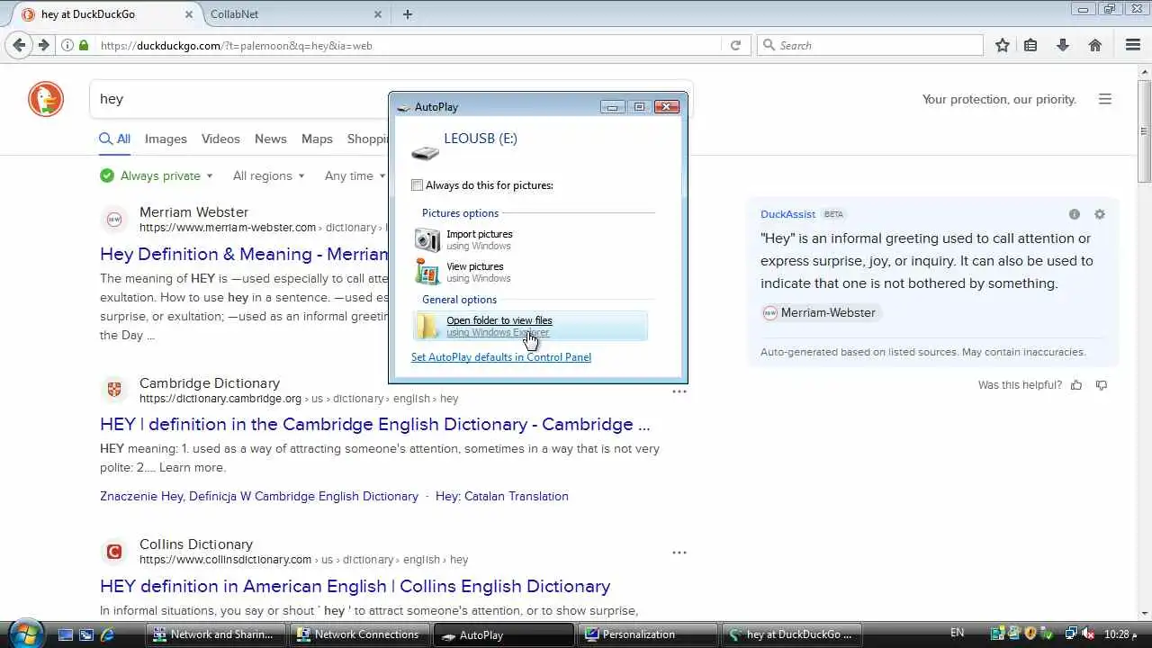The width and height of the screenshot is (1152, 648).
Task: Click the EN language indicator
Action: (x=957, y=634)
